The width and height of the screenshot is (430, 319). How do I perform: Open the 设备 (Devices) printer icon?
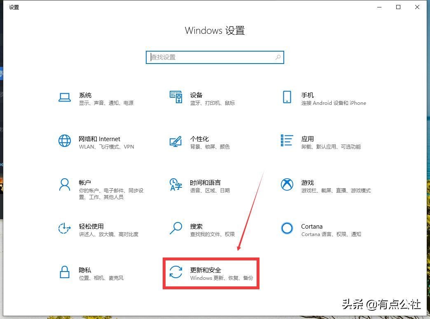[x=176, y=97]
